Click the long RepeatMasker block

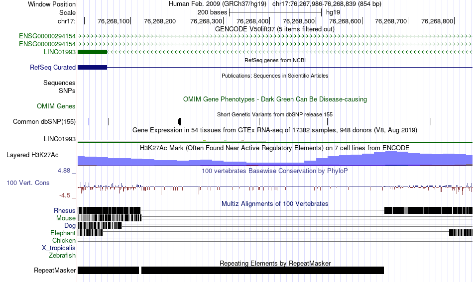point(262,270)
